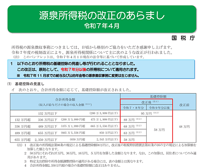
Task: Click footnote 1 about '所得税法第86条'
Action: coord(110,147)
